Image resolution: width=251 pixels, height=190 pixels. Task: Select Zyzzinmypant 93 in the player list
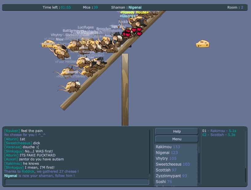pyautogui.click(x=176, y=176)
